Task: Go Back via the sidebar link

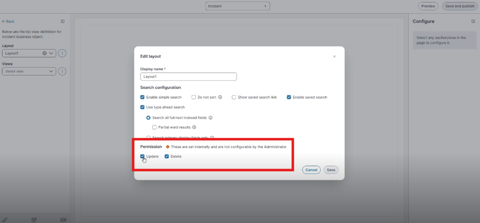Action: pos(8,22)
